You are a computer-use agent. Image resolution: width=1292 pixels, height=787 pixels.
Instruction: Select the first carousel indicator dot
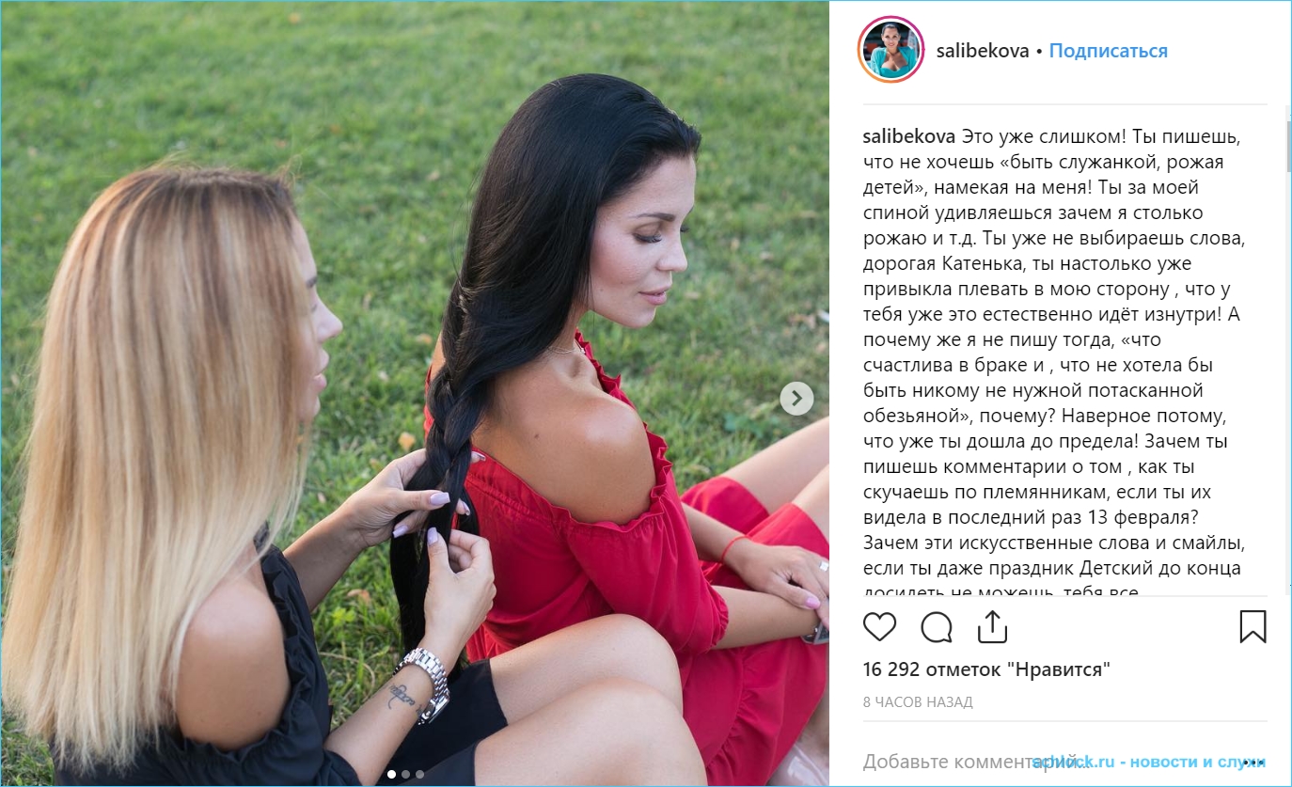[x=391, y=775]
